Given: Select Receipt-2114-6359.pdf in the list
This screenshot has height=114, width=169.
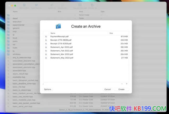Looking at the screenshot, I should click(61, 44).
